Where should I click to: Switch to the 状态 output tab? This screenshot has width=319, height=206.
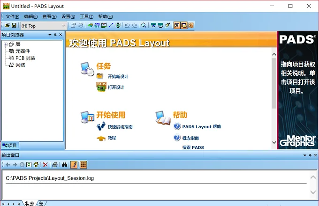pos(30,203)
